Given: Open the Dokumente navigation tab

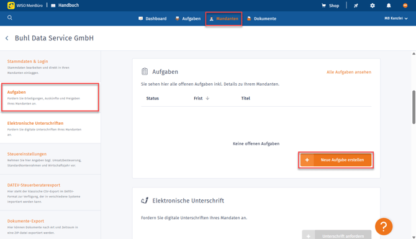Looking at the screenshot, I should (261, 19).
